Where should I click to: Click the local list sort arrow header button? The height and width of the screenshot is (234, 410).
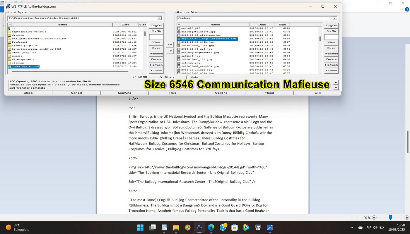(10, 25)
